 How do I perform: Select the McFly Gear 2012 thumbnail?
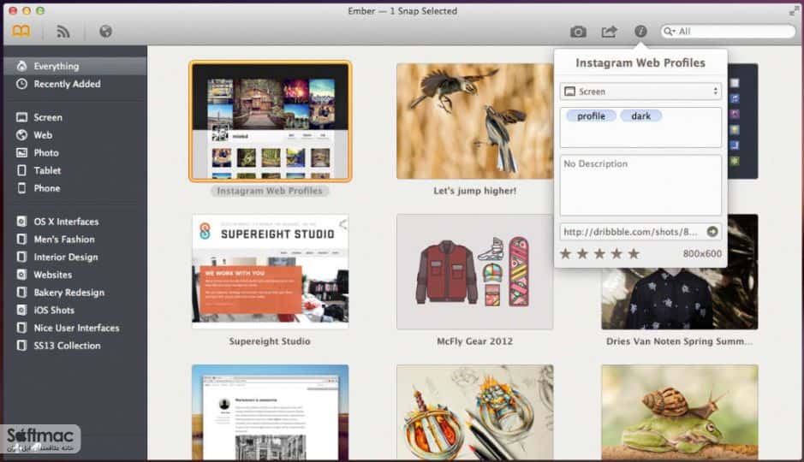[x=475, y=271]
